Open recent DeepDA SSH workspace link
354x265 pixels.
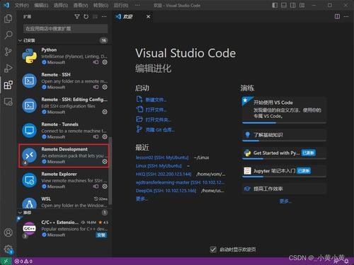(166, 191)
